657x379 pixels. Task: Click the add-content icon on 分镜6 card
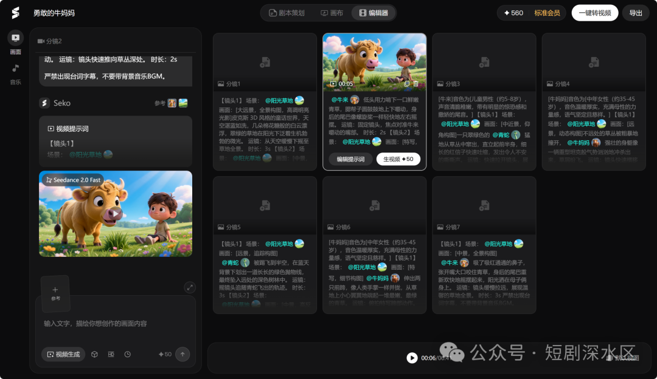pos(375,205)
